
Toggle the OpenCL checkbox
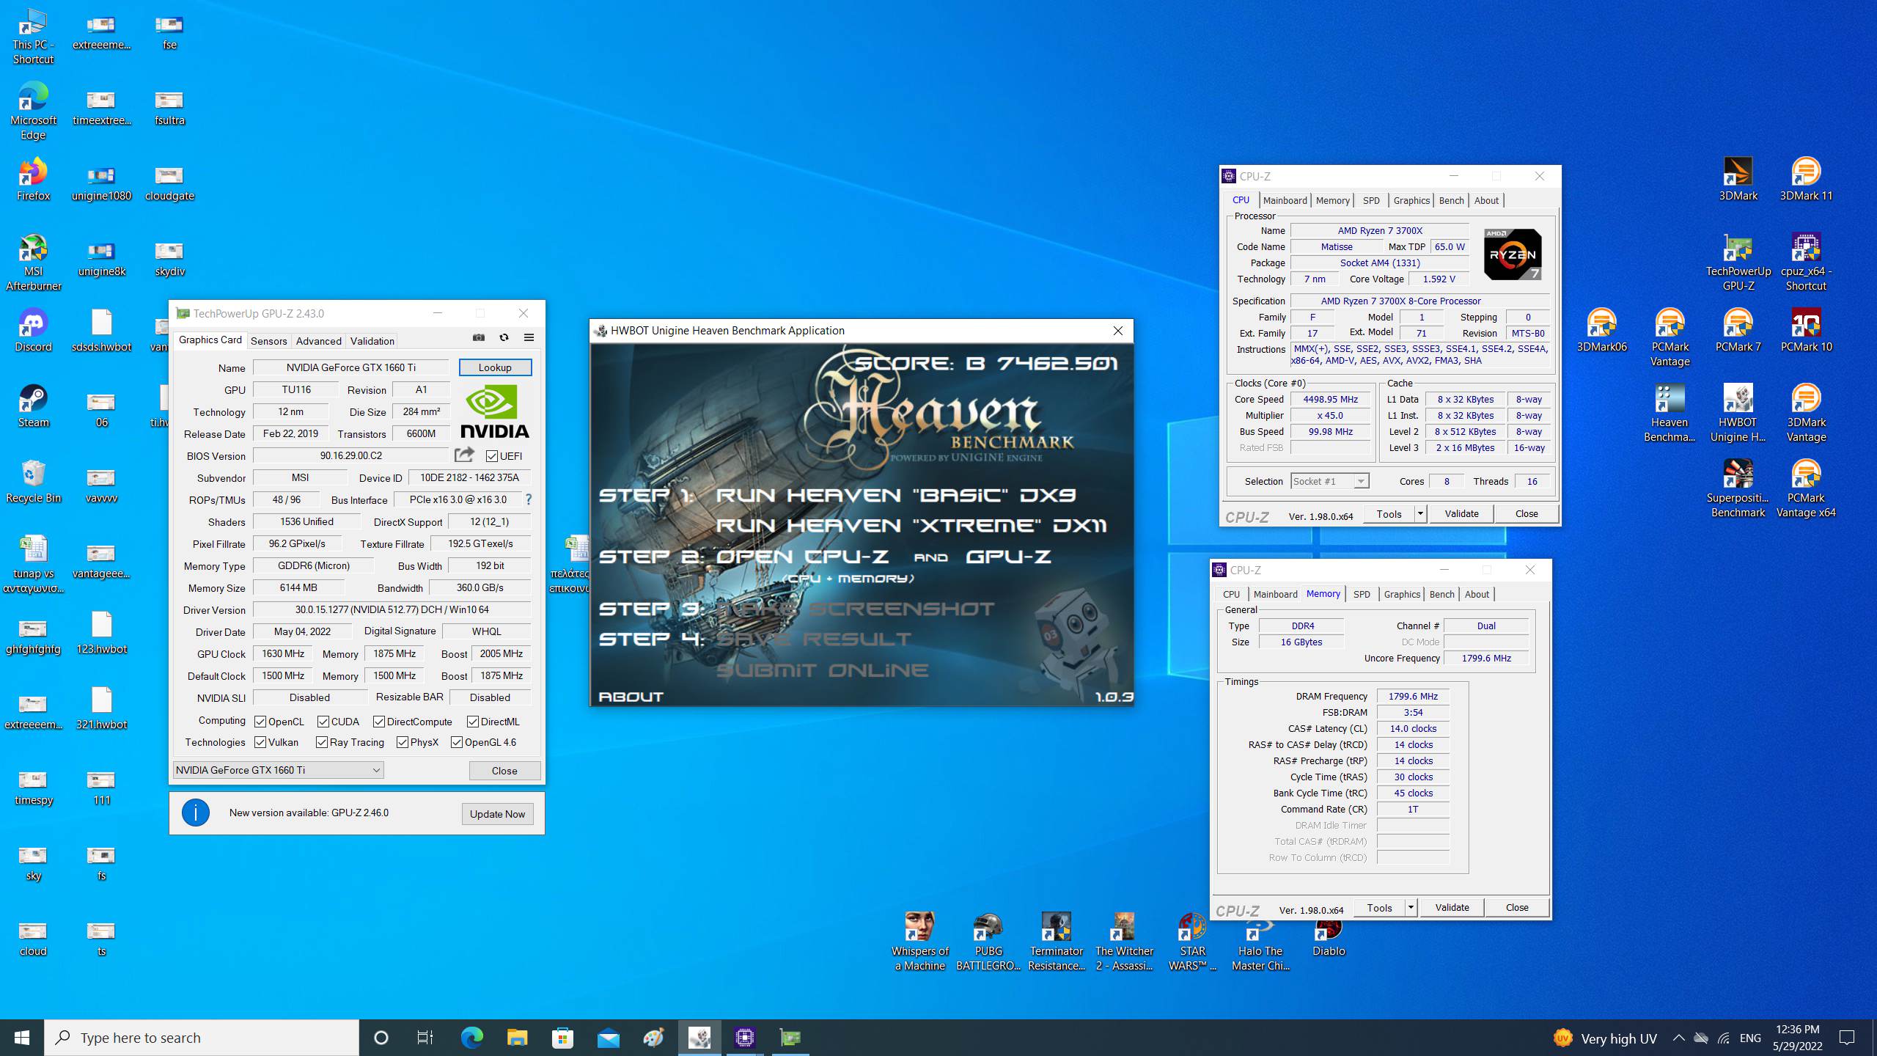pyautogui.click(x=260, y=722)
